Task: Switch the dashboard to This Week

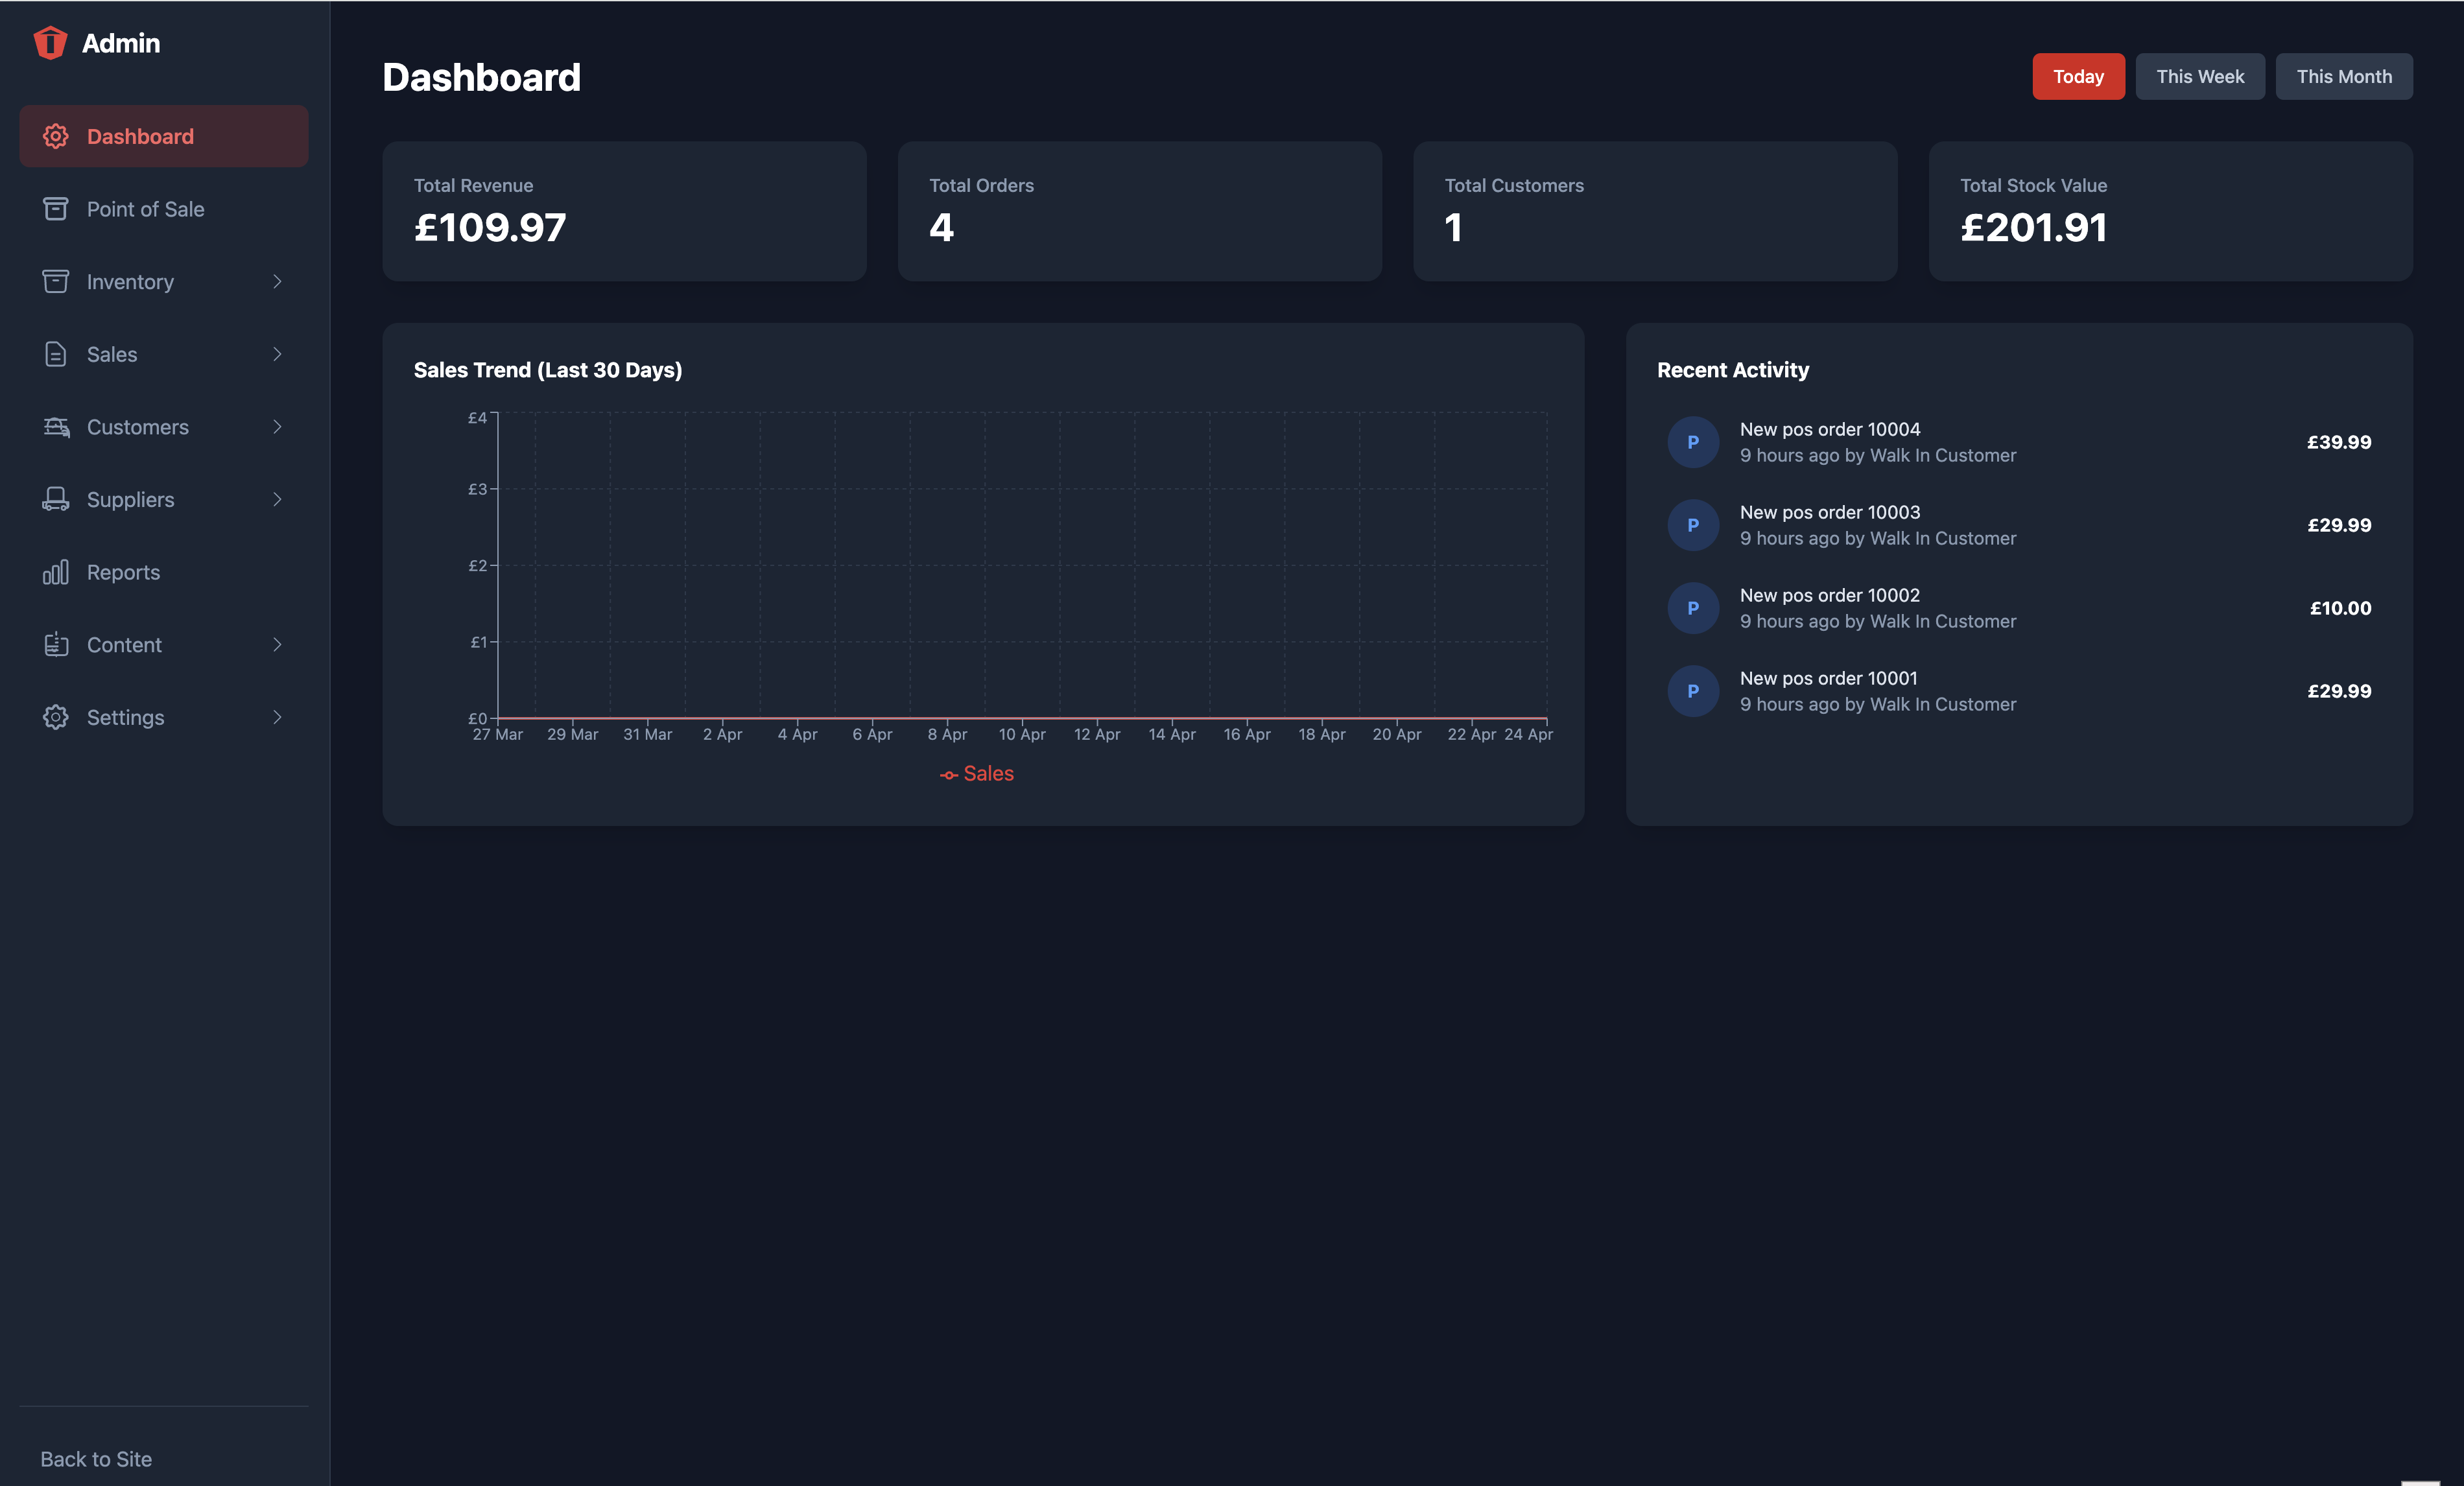Action: point(2200,77)
